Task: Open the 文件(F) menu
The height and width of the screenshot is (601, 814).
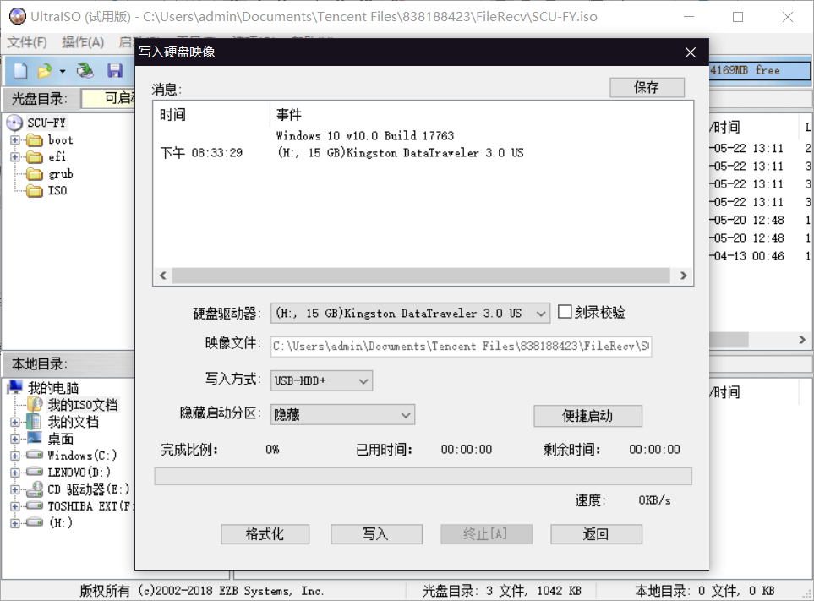Action: coord(27,42)
